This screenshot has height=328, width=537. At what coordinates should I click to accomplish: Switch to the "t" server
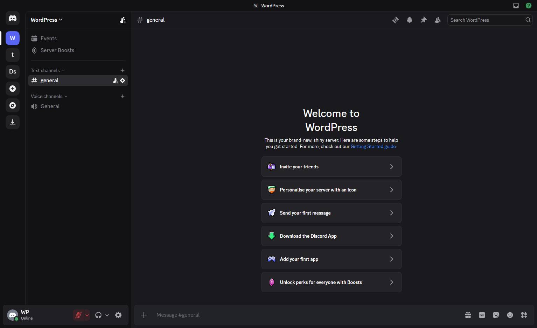(x=13, y=55)
